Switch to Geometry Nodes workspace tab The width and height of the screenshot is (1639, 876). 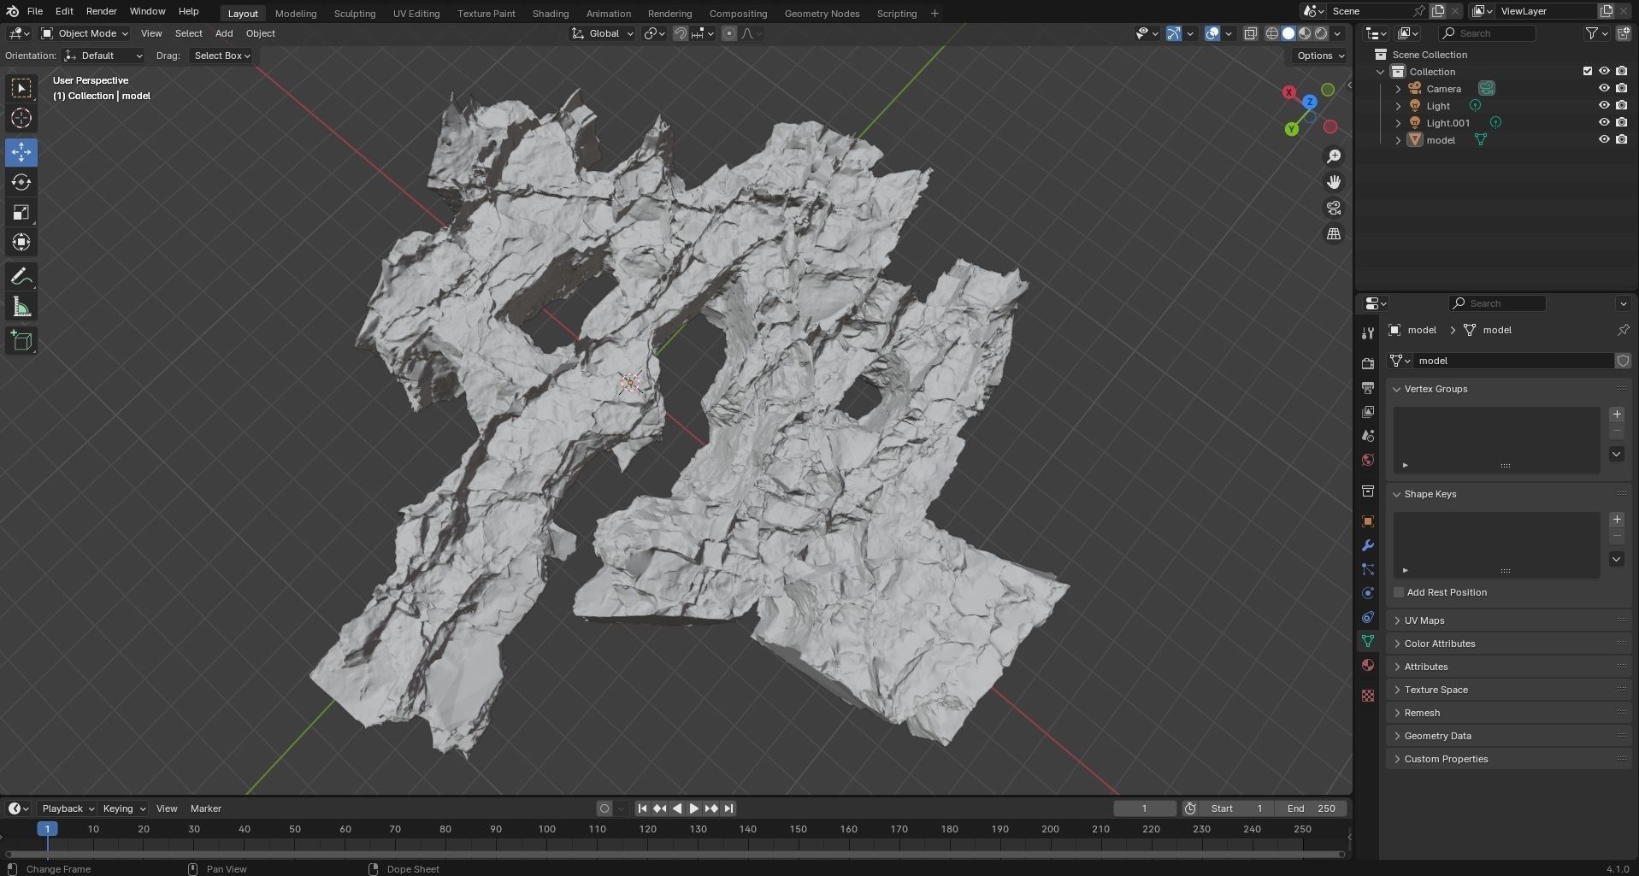(x=822, y=14)
